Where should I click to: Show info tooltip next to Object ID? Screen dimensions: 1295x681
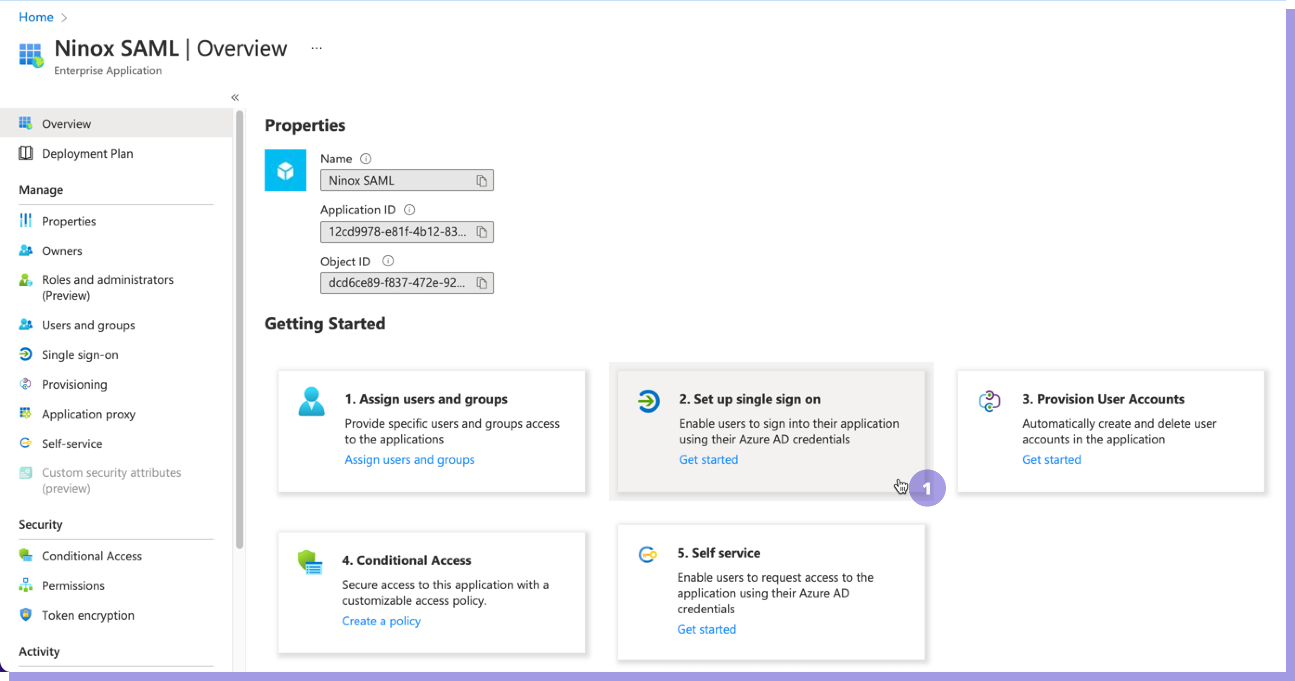click(x=388, y=261)
